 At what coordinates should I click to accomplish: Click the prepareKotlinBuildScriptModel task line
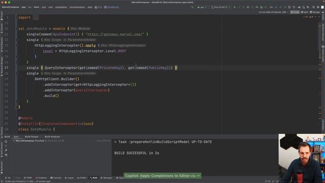click(163, 142)
